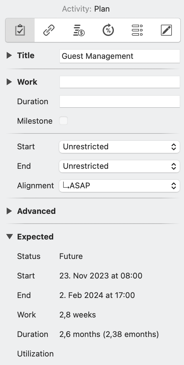Screen dimensions: 184x365
Task: Click the Work input field
Action: (119, 82)
